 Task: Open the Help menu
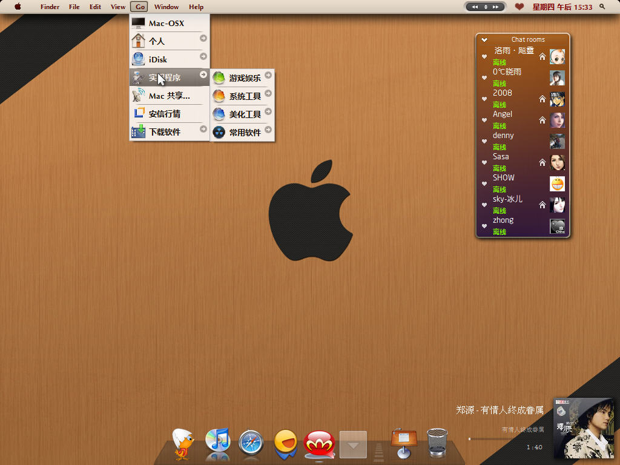coord(196,7)
